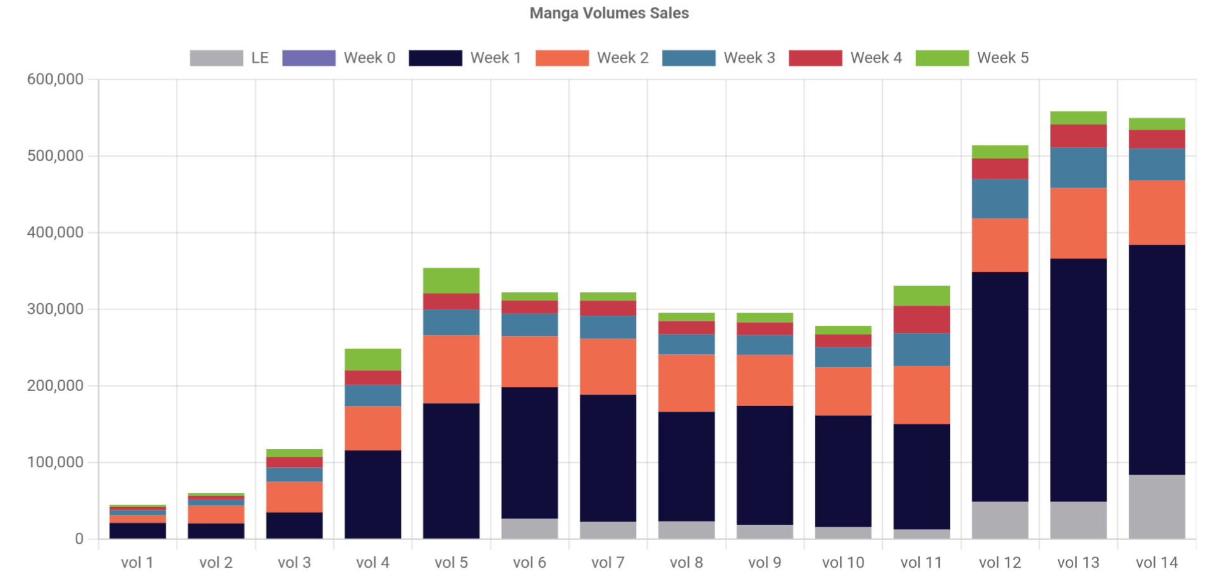
Task: Select the vol 7 Week 3 blue segment
Action: [x=608, y=327]
